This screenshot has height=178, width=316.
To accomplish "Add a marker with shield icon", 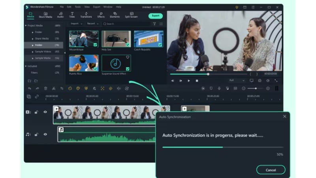I will click(211, 88).
